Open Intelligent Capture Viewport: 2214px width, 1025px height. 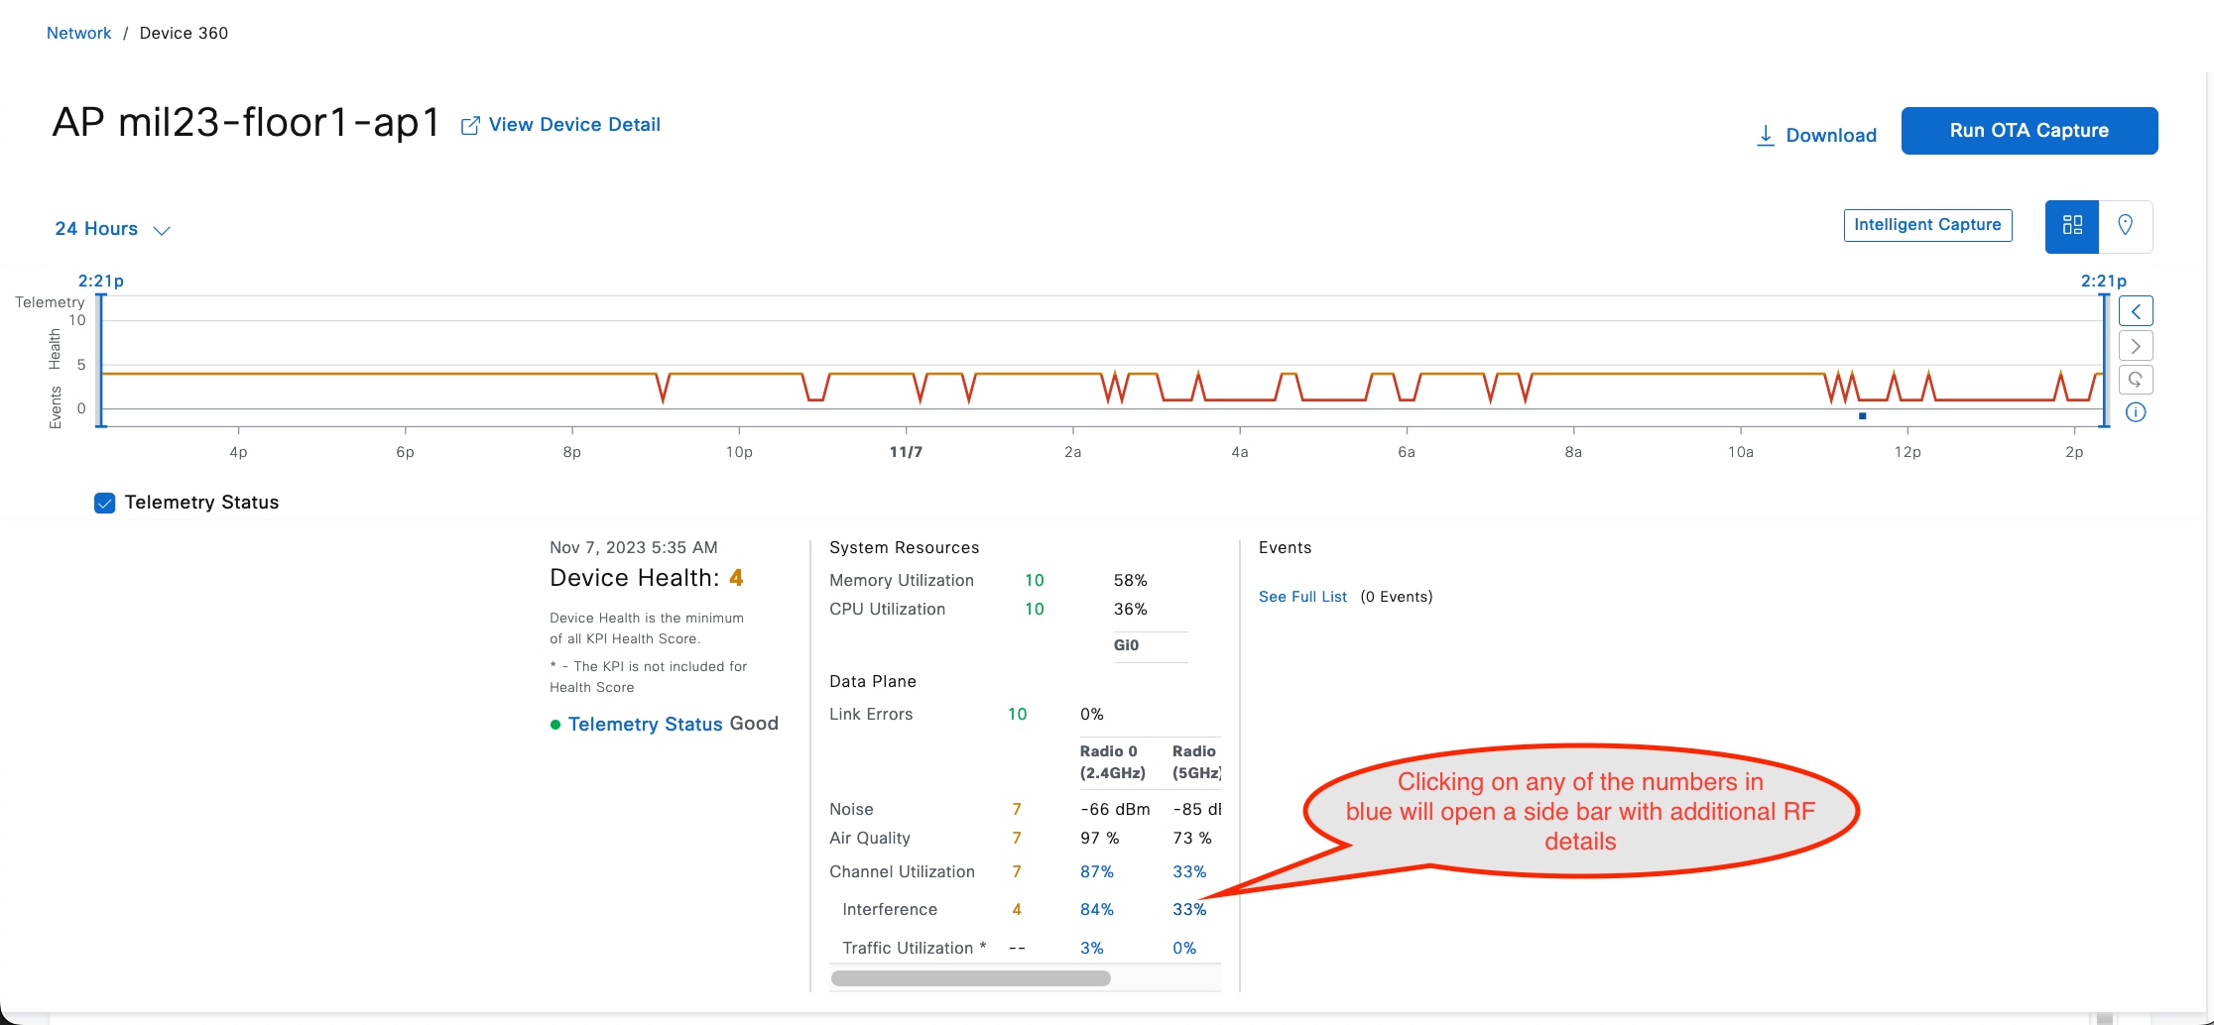point(1927,225)
